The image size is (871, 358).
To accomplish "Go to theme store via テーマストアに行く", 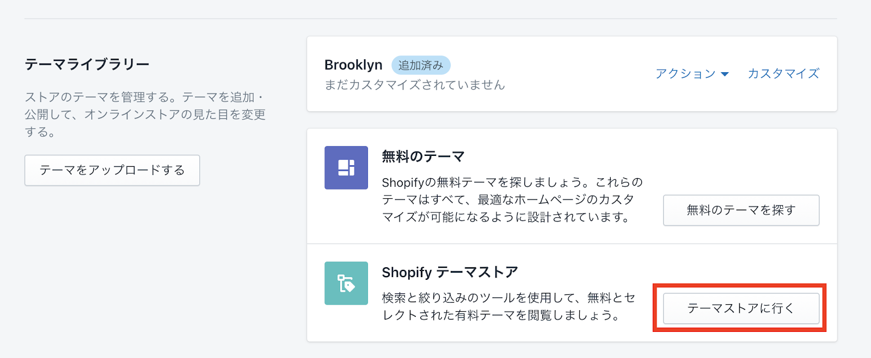I will (741, 308).
